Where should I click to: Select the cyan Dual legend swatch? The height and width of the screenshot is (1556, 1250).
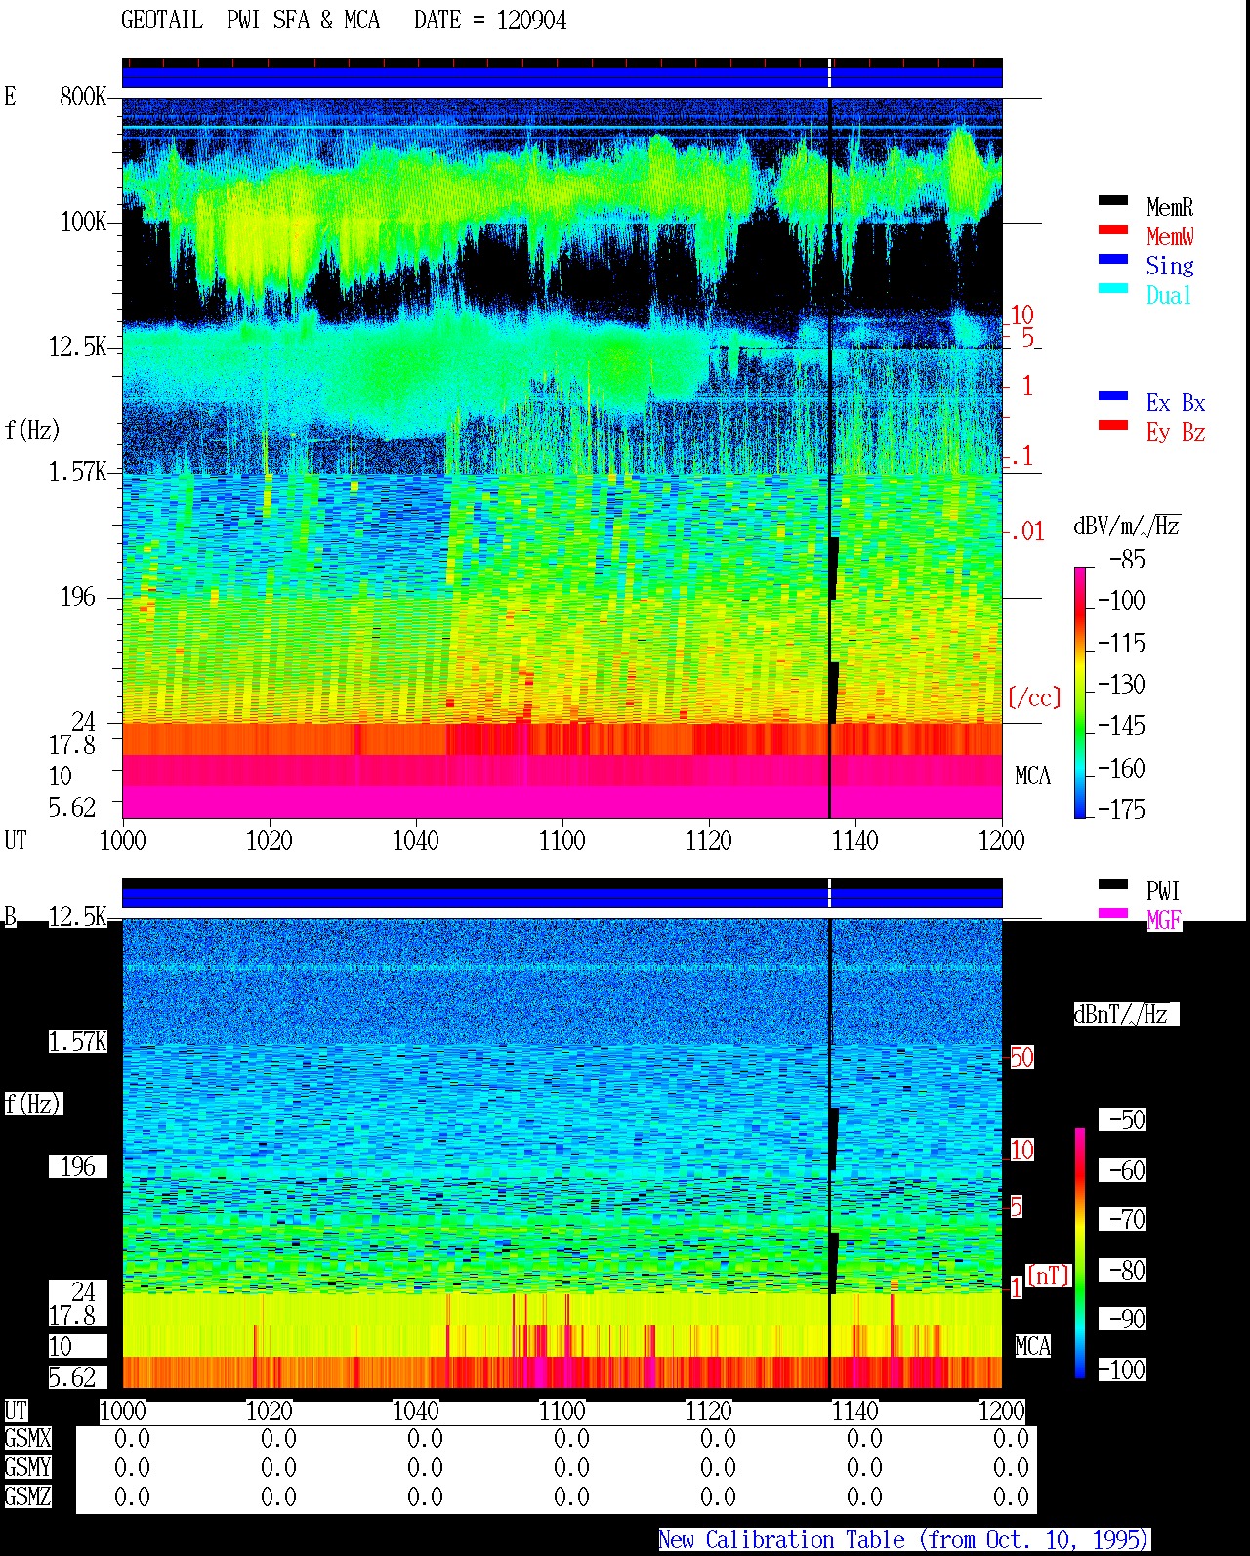click(x=1113, y=289)
